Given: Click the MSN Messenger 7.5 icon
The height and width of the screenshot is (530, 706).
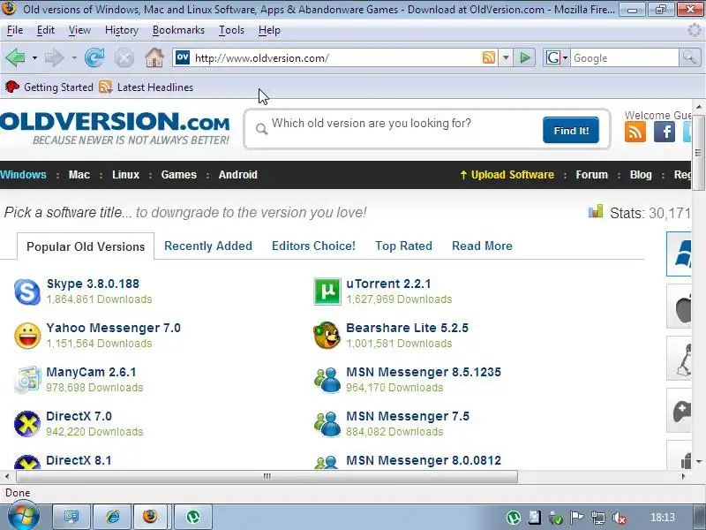Looking at the screenshot, I should point(327,424).
